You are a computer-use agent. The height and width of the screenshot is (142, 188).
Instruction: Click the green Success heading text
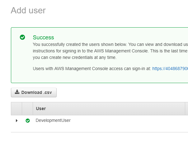[x=43, y=38]
